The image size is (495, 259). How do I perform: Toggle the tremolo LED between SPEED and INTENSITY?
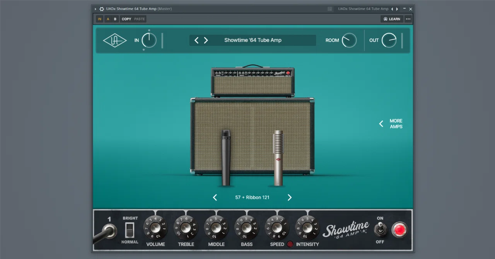tap(290, 244)
